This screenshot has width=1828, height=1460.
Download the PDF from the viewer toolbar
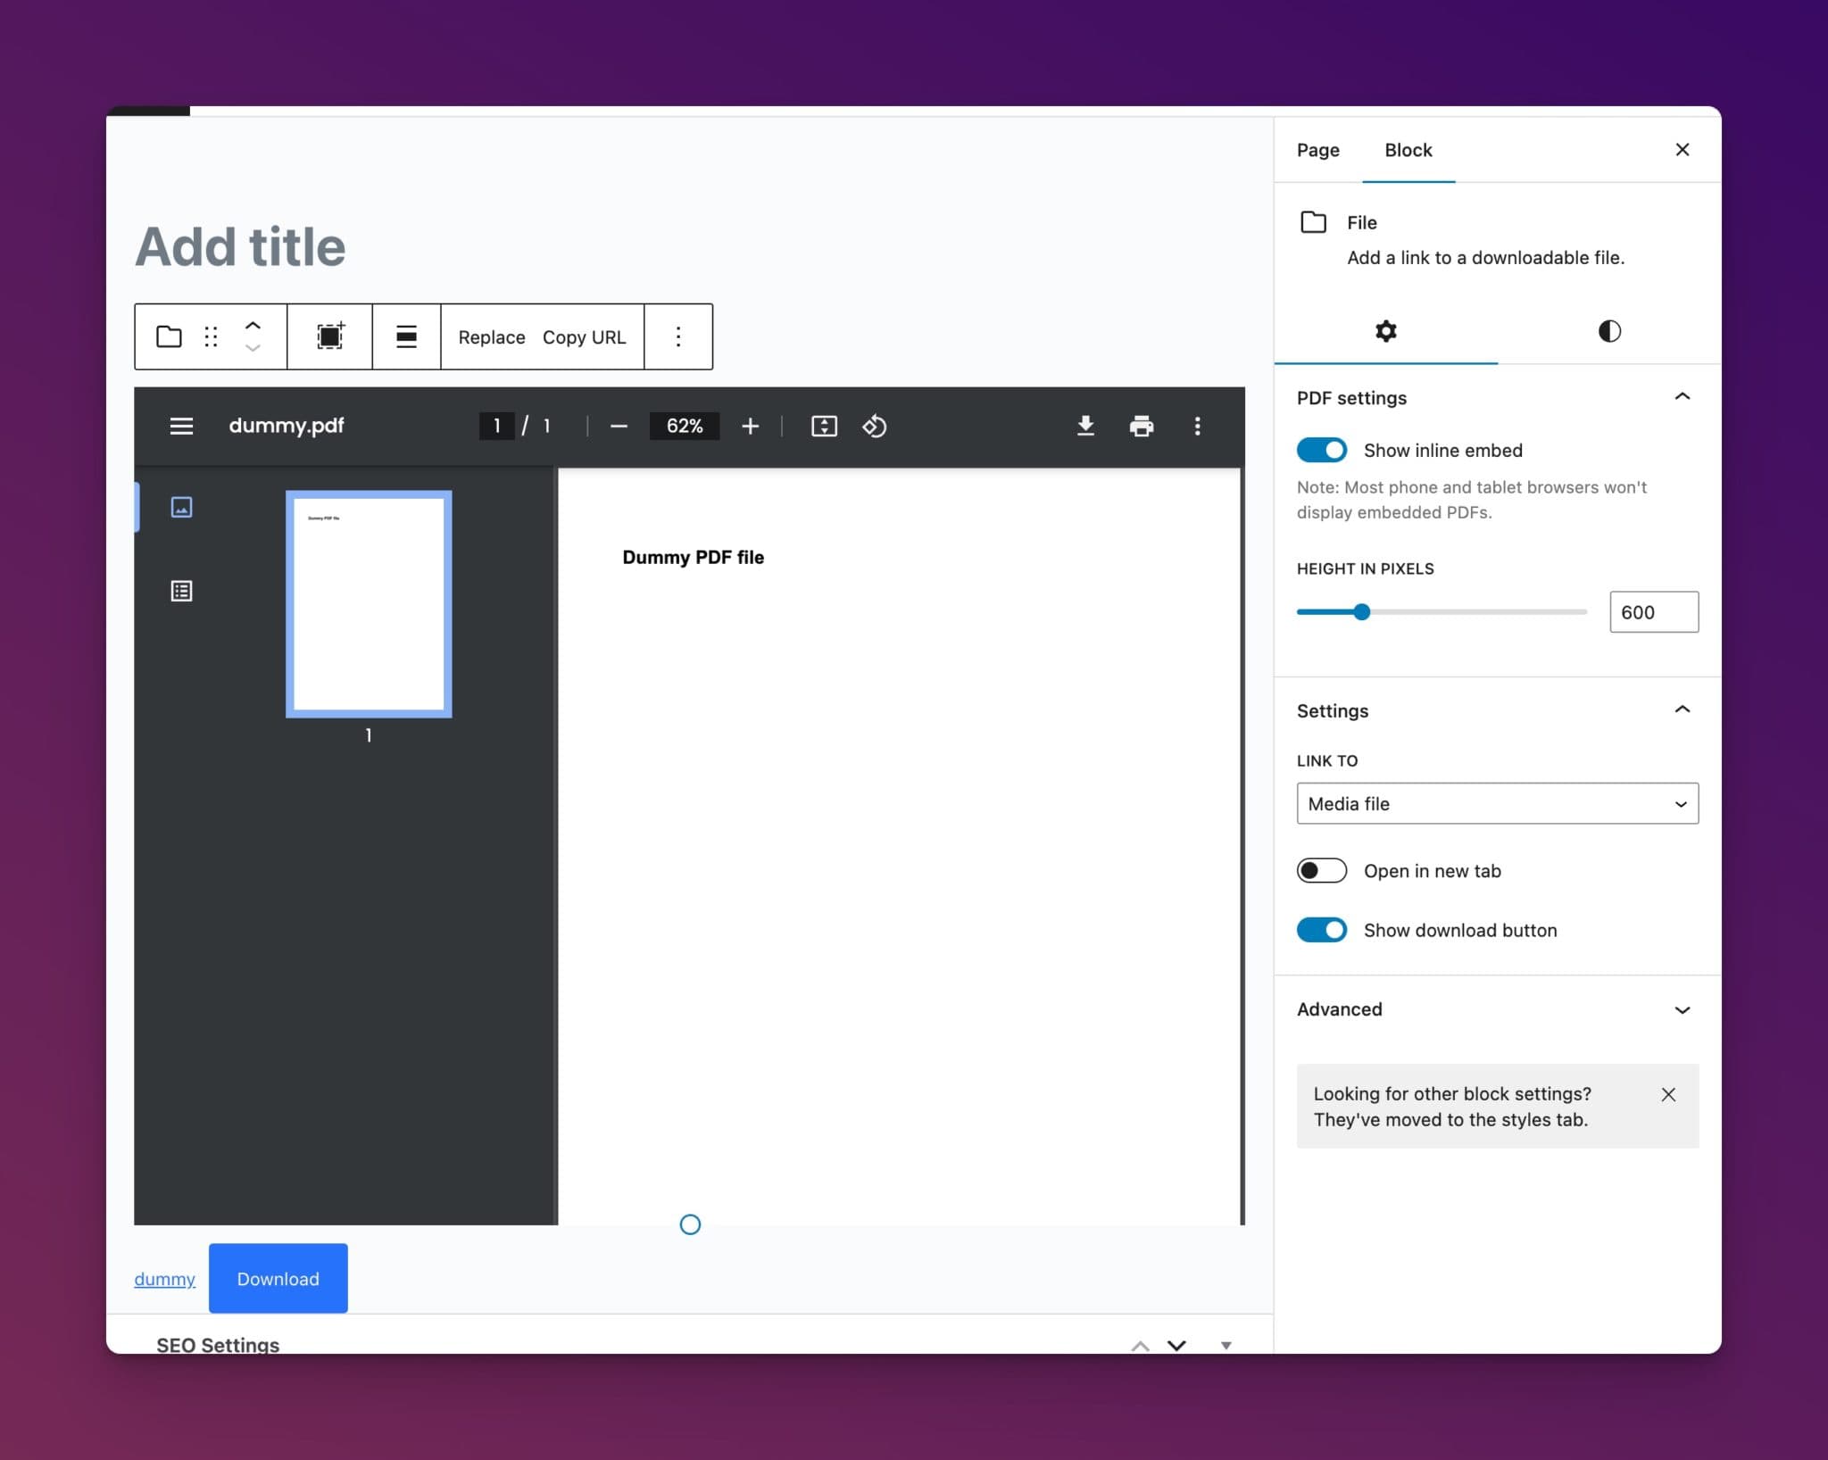(x=1085, y=426)
